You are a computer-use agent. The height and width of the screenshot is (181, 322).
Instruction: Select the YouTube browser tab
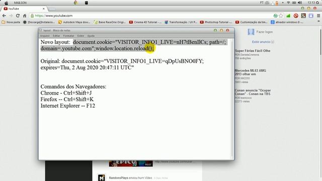coord(24,9)
